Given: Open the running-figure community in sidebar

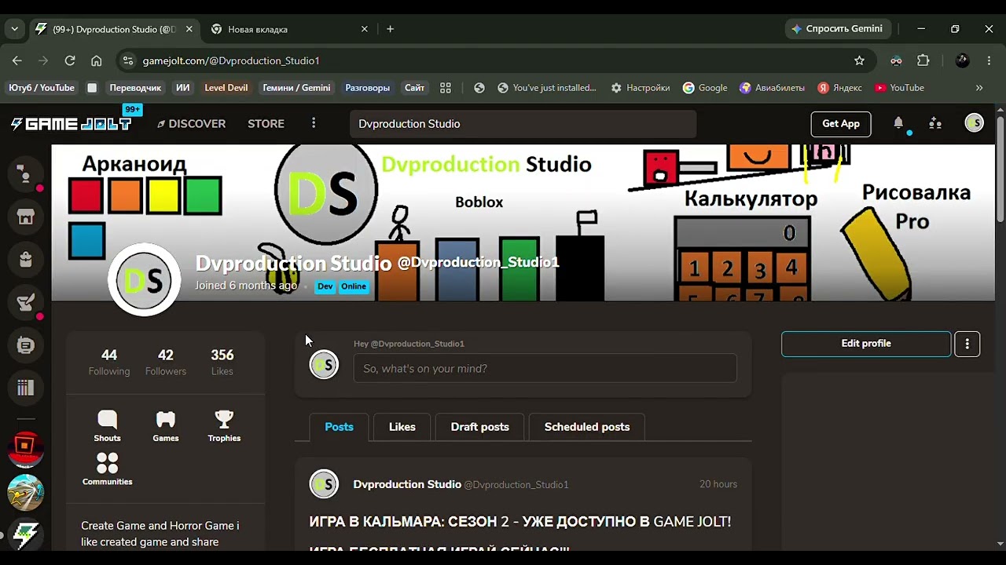Looking at the screenshot, I should coord(26,492).
